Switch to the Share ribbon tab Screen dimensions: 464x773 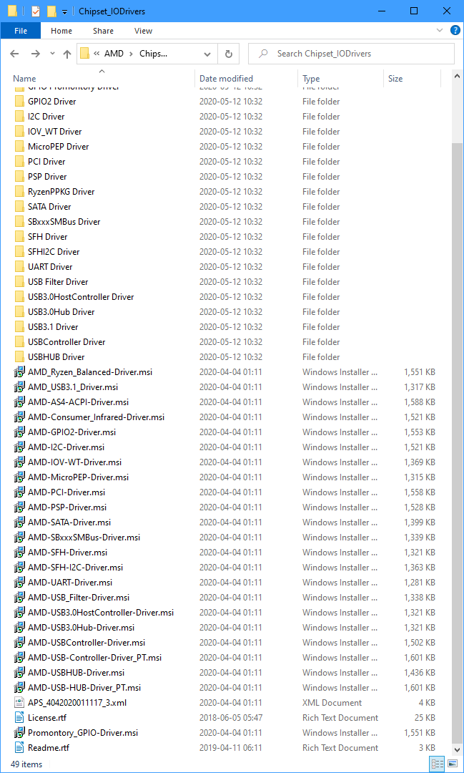(103, 31)
